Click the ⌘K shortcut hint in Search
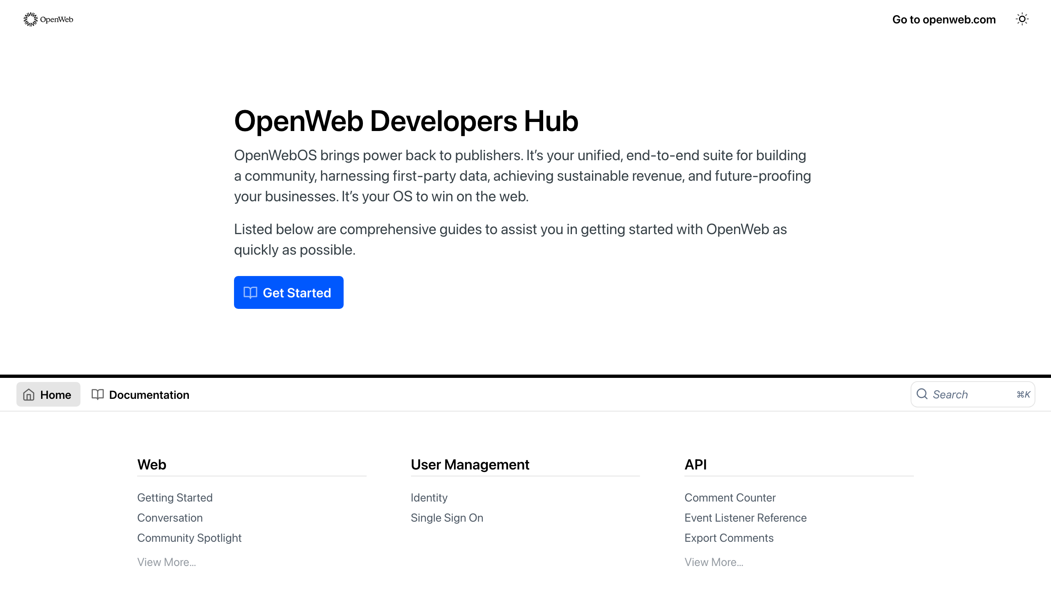1051x612 pixels. pyautogui.click(x=1023, y=394)
